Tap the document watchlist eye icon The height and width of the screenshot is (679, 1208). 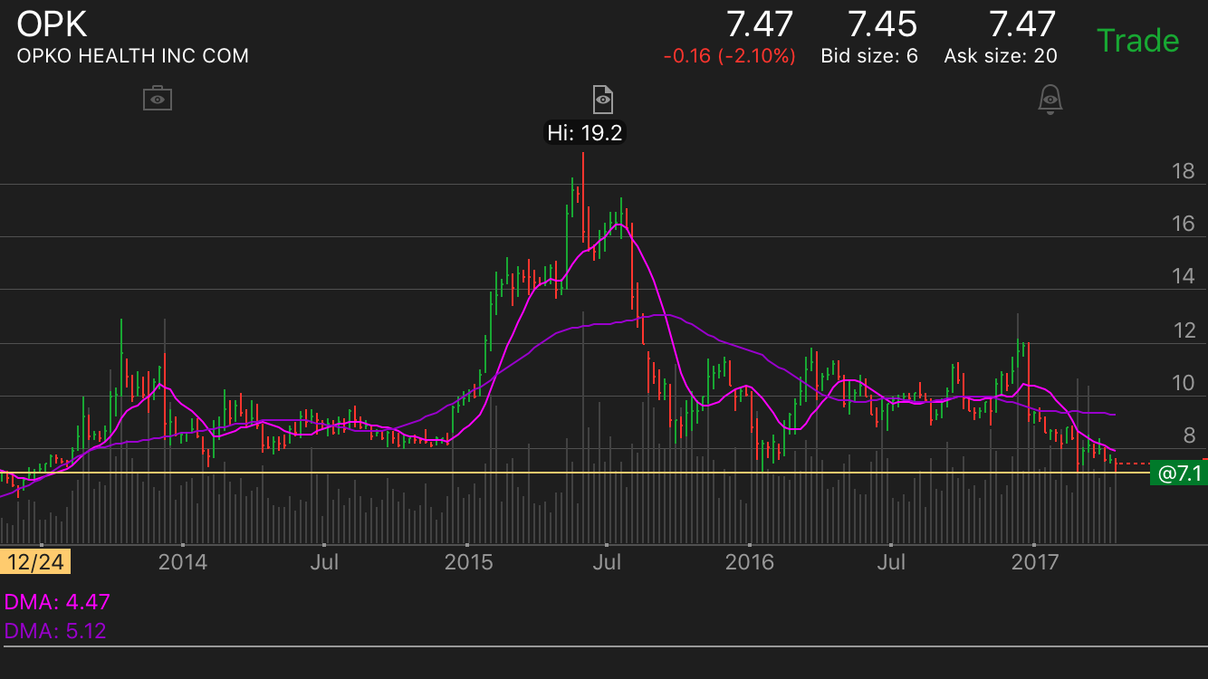coord(602,98)
